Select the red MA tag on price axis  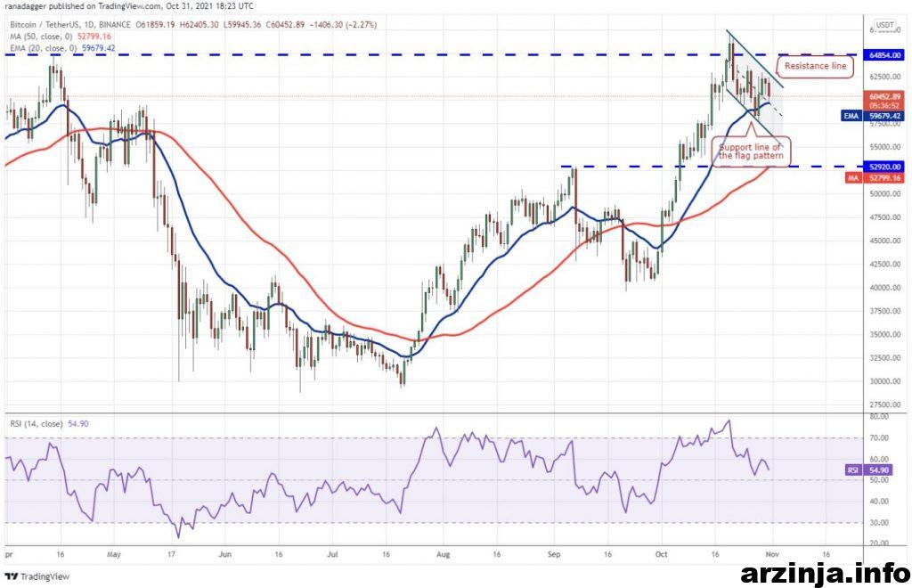click(x=850, y=178)
